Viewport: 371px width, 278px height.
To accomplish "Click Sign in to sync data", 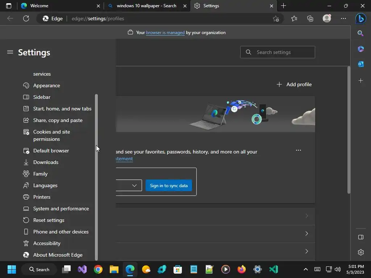I will (x=169, y=186).
